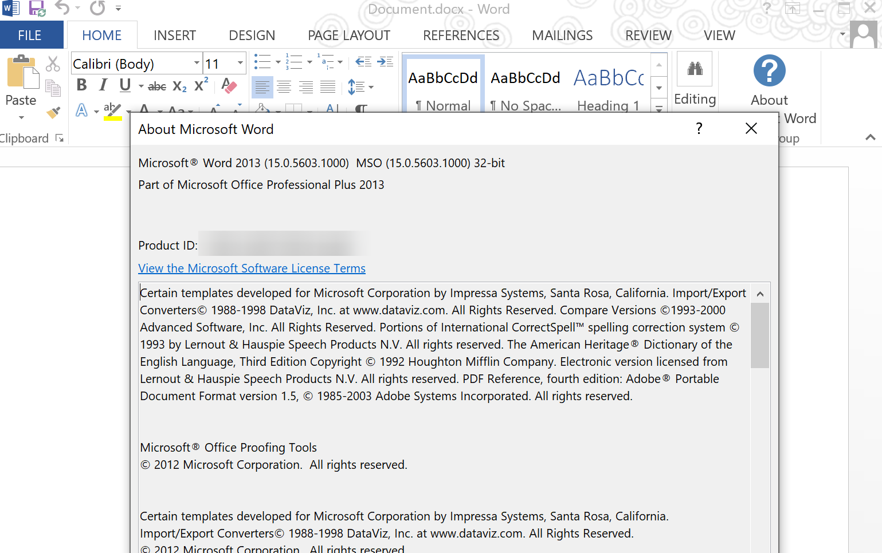Click the yellow Text Highlight Color button
This screenshot has width=882, height=553.
pos(113,111)
